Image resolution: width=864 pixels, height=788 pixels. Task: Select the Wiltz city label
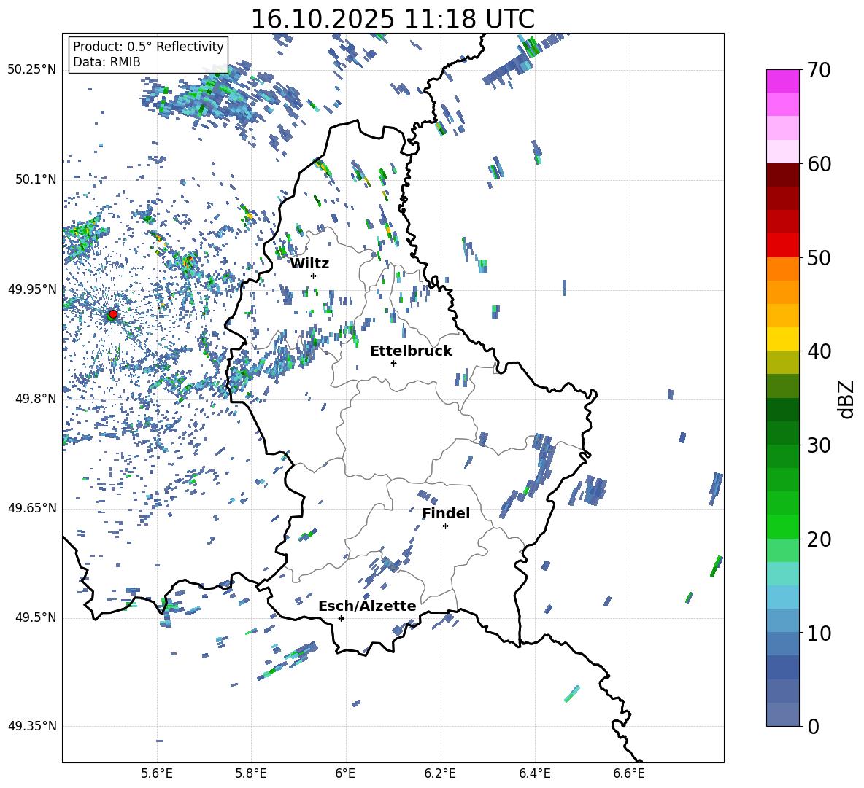click(x=309, y=263)
